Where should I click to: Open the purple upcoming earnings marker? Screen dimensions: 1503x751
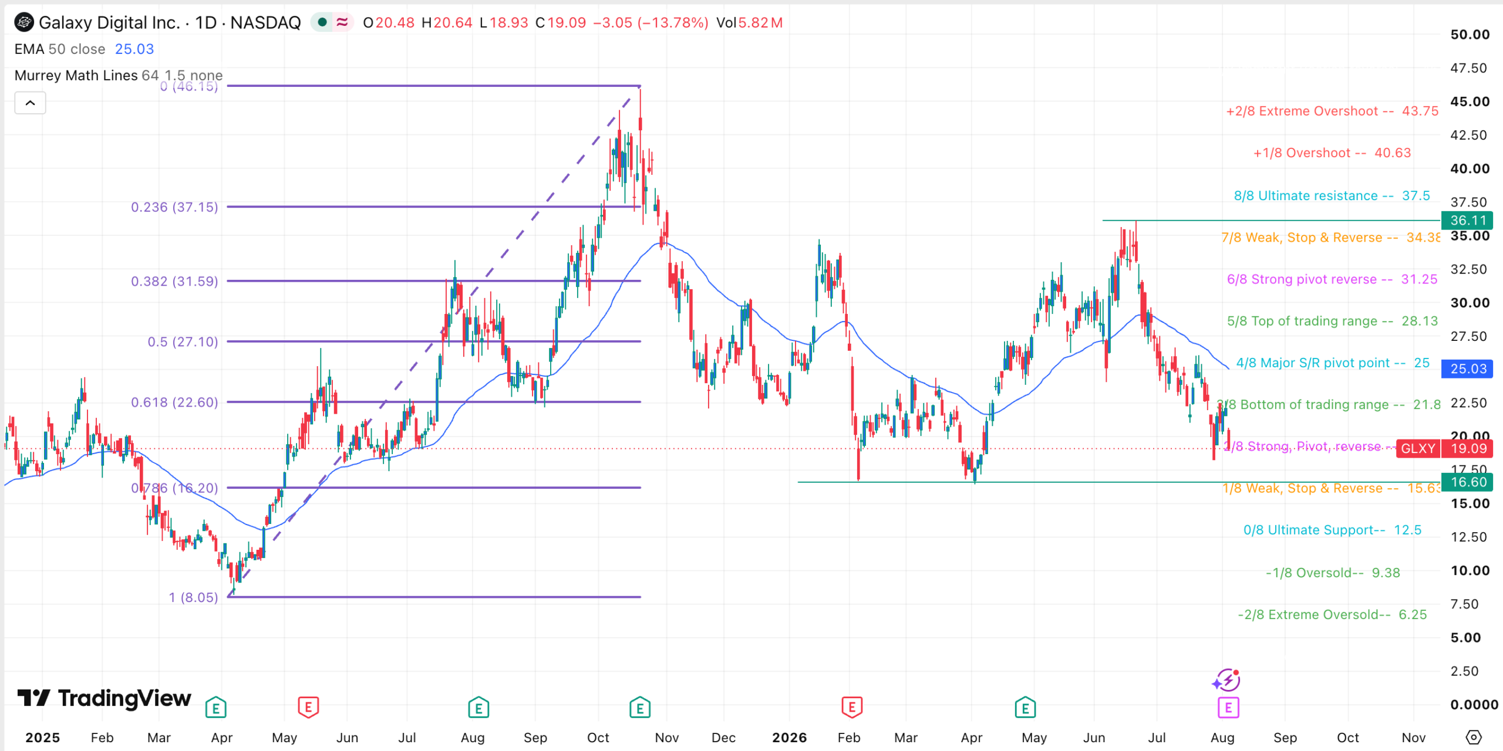click(x=1228, y=708)
